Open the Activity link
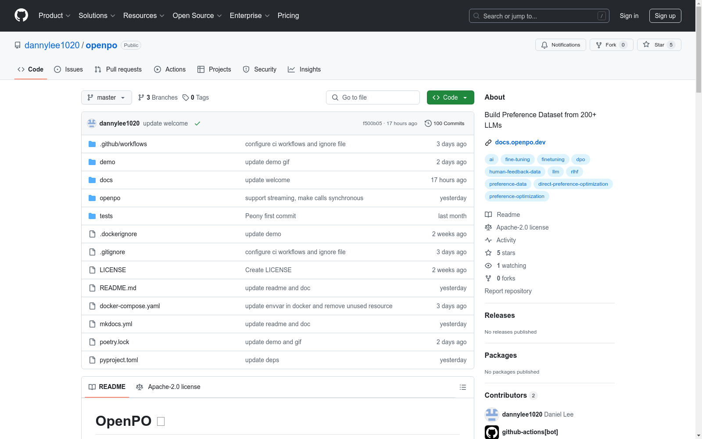702x439 pixels. [501, 240]
